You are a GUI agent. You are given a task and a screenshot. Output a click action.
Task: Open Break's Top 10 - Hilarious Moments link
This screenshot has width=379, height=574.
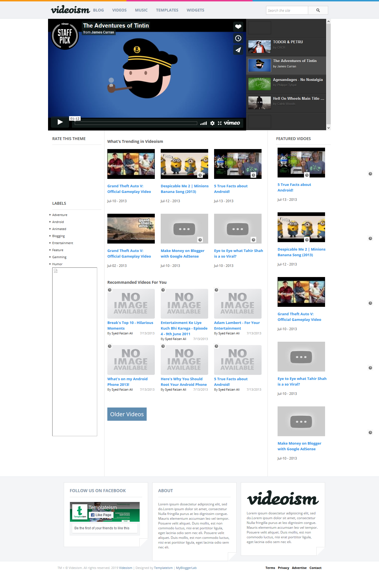(x=130, y=325)
